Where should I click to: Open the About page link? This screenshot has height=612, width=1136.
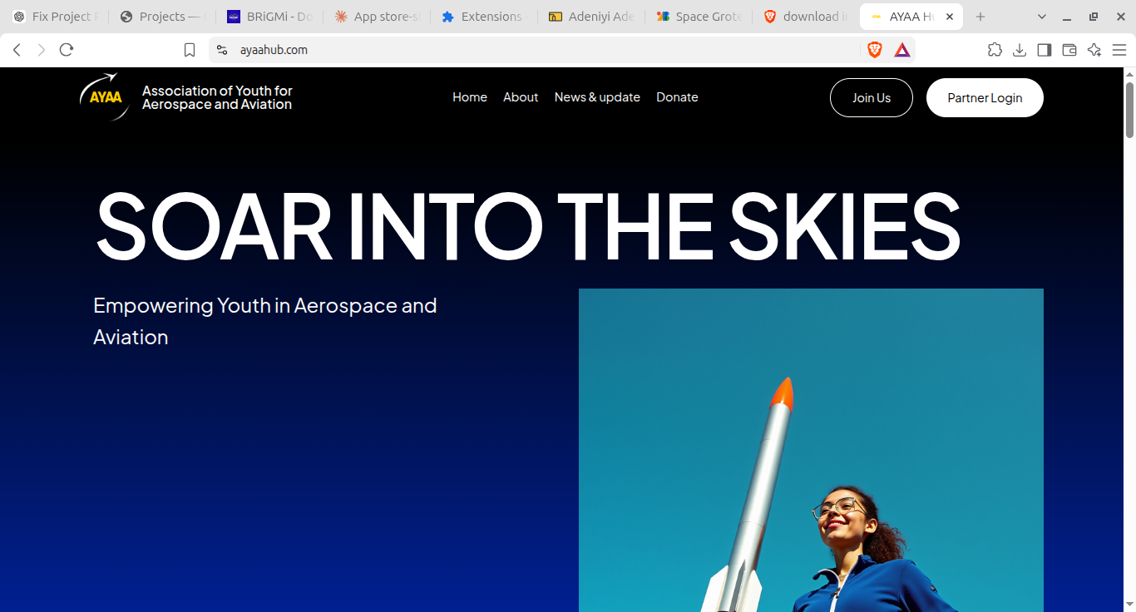[x=521, y=97]
